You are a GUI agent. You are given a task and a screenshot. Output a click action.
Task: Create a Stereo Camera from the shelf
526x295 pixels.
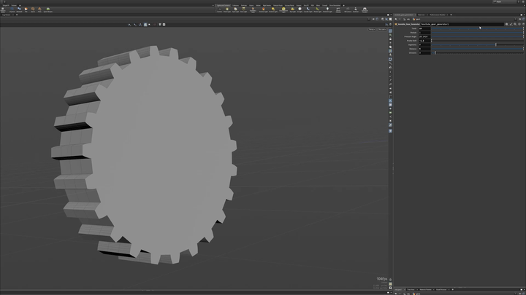tap(338, 10)
